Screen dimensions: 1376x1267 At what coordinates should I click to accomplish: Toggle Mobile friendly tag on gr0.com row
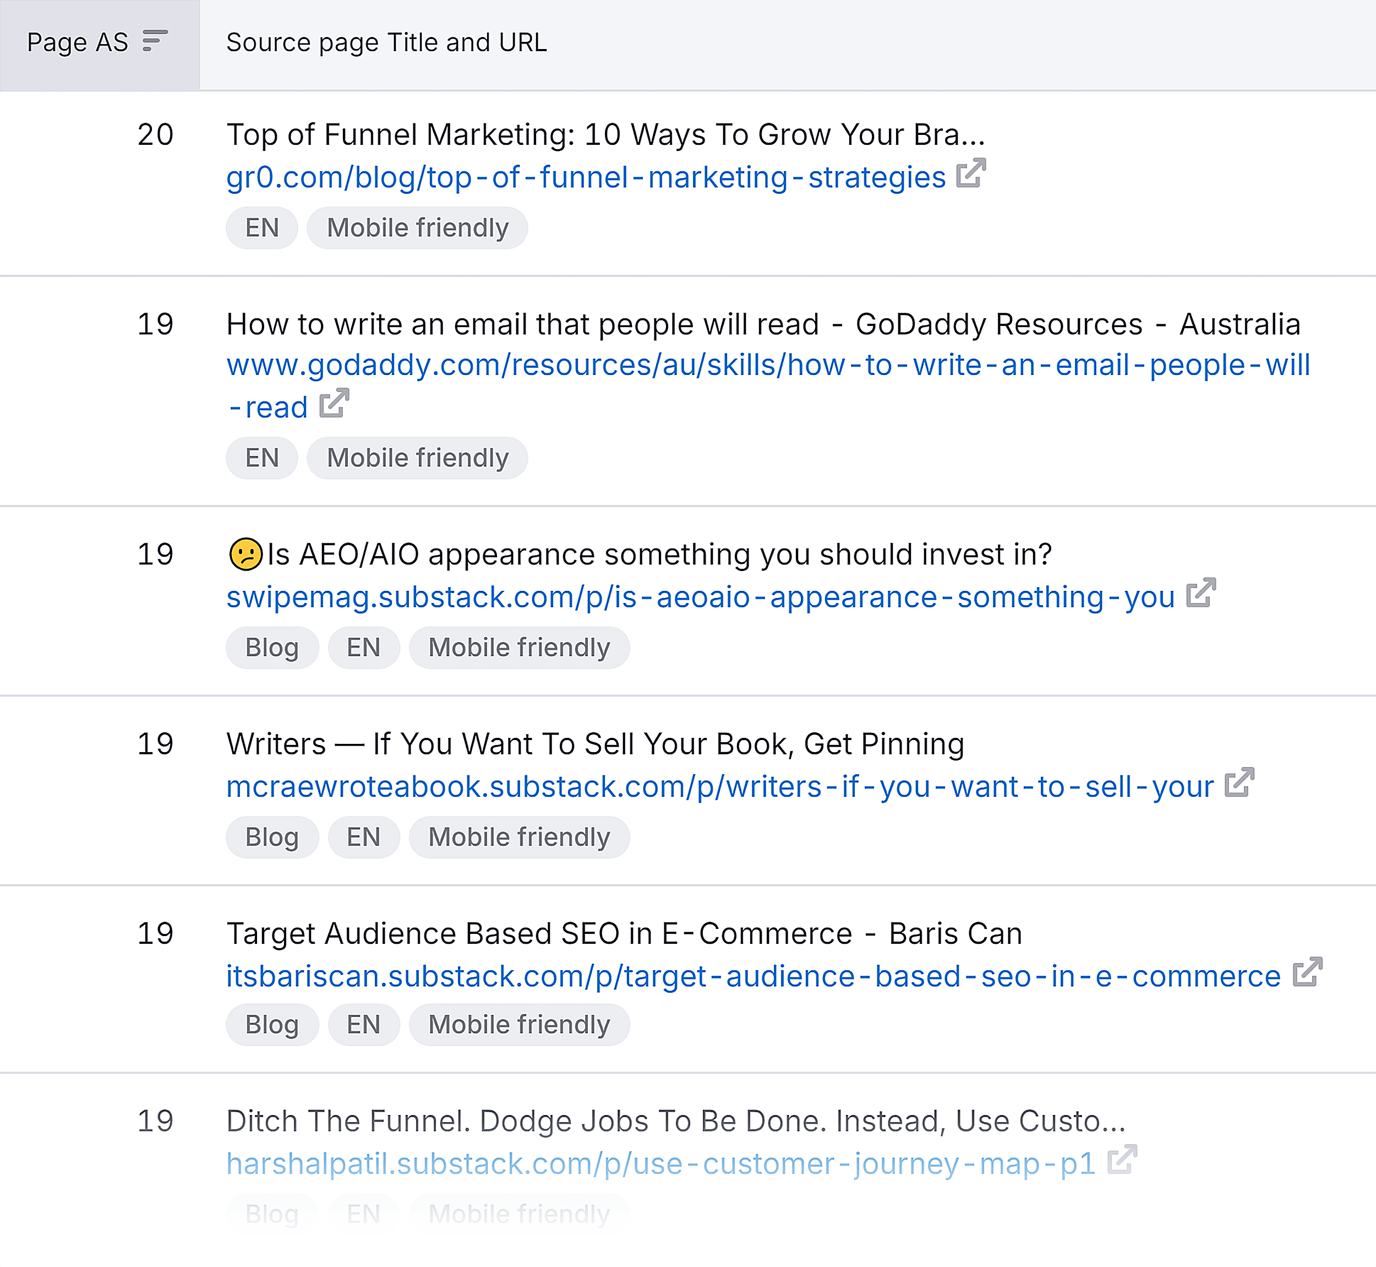click(417, 227)
